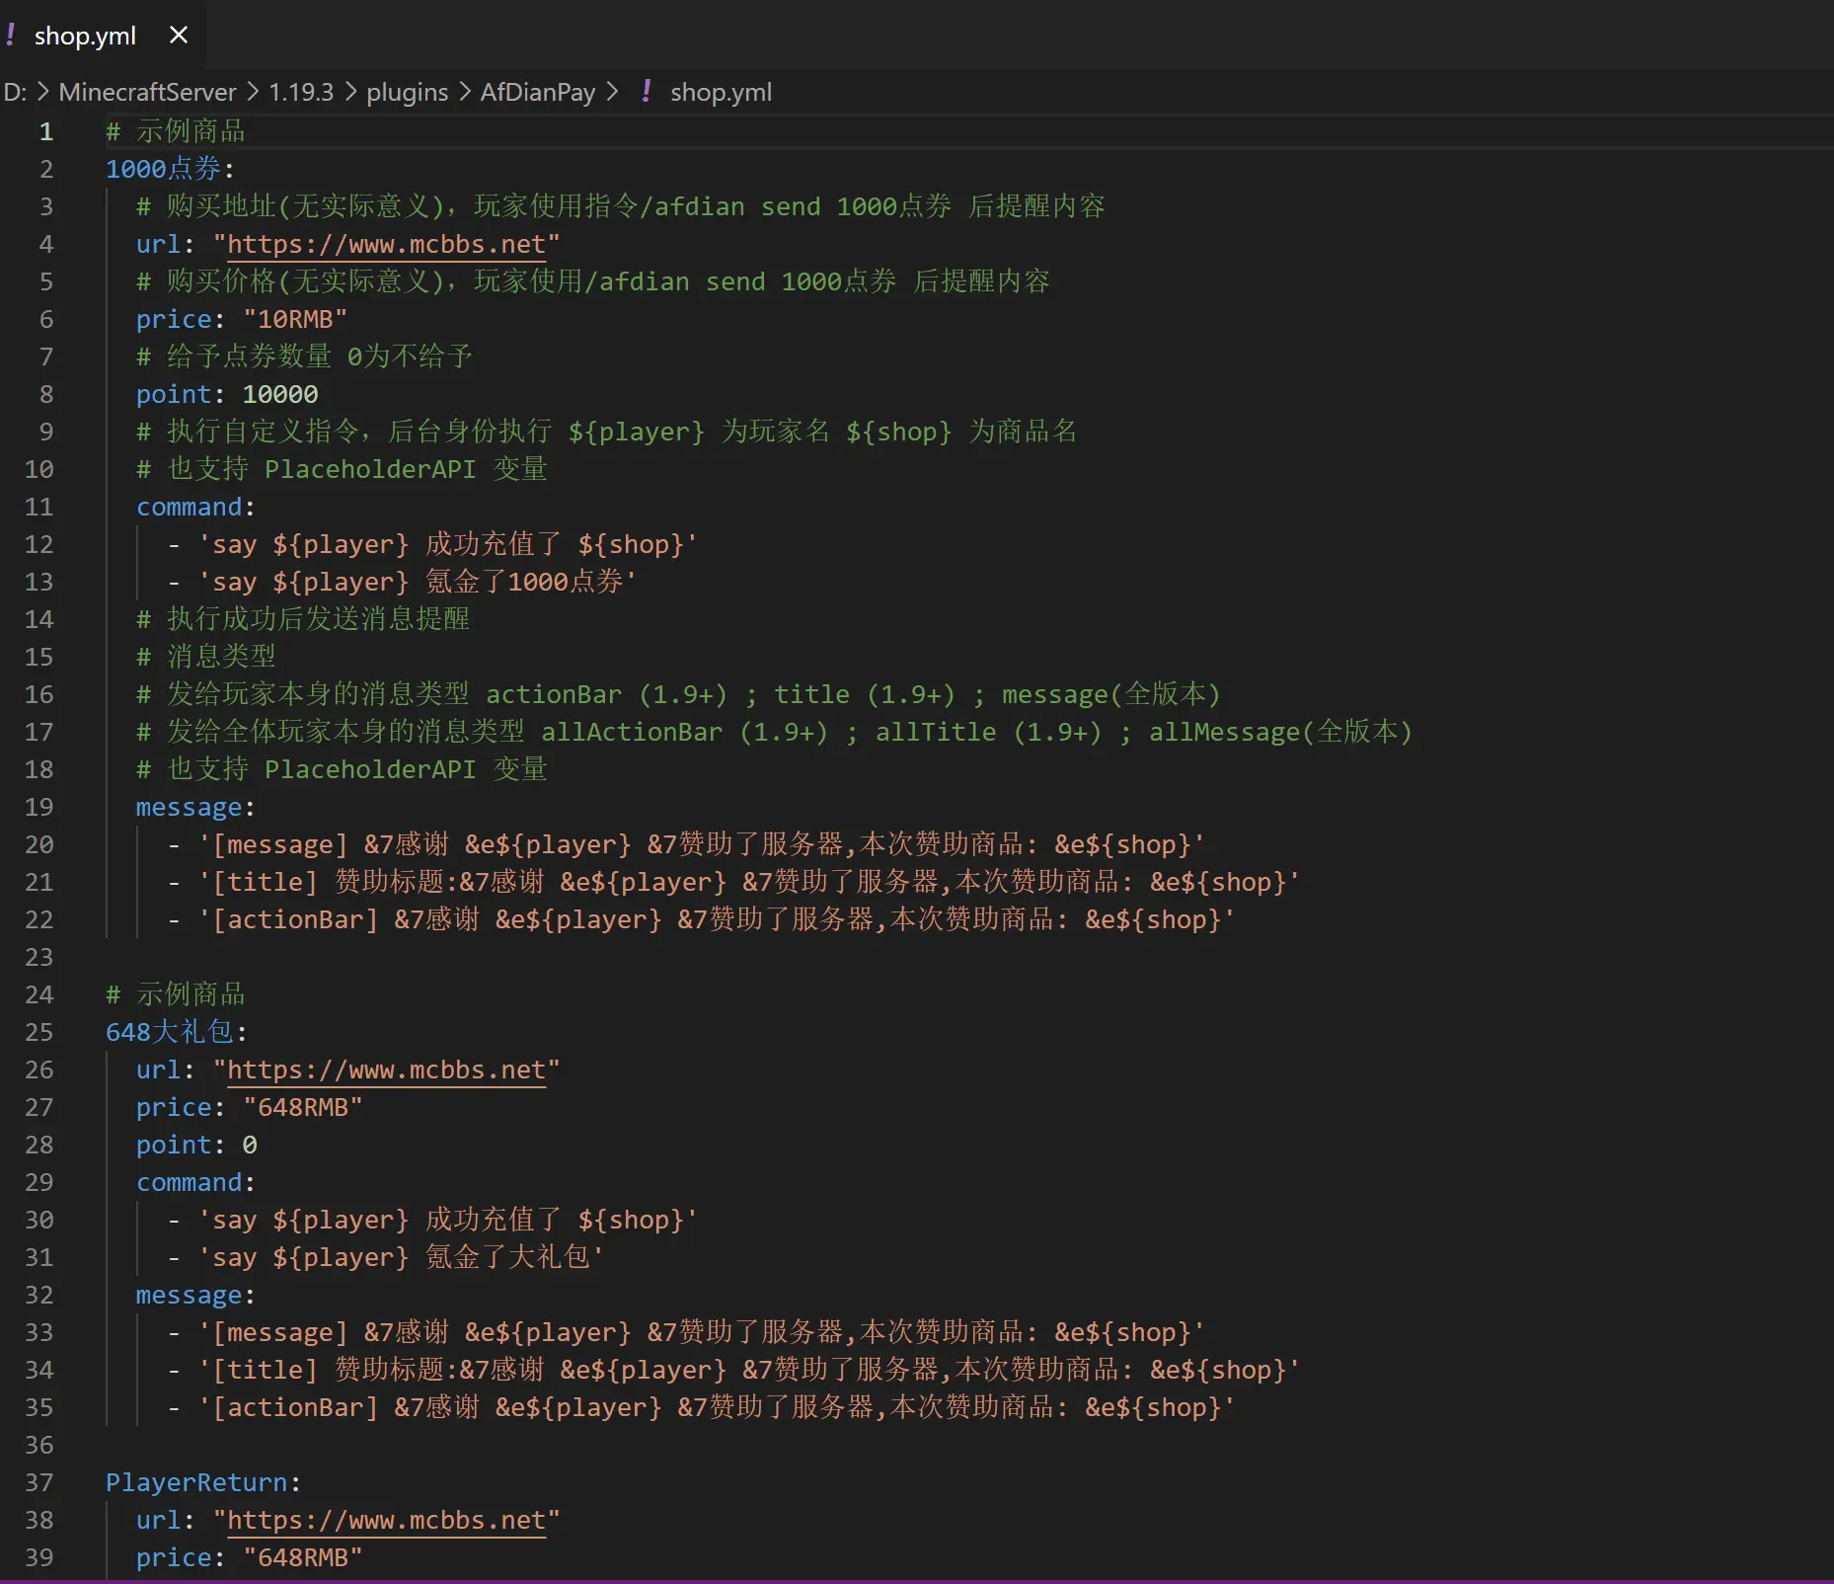This screenshot has height=1584, width=1834.
Task: Open the AfDianPay breadcrumb folder
Action: [538, 92]
